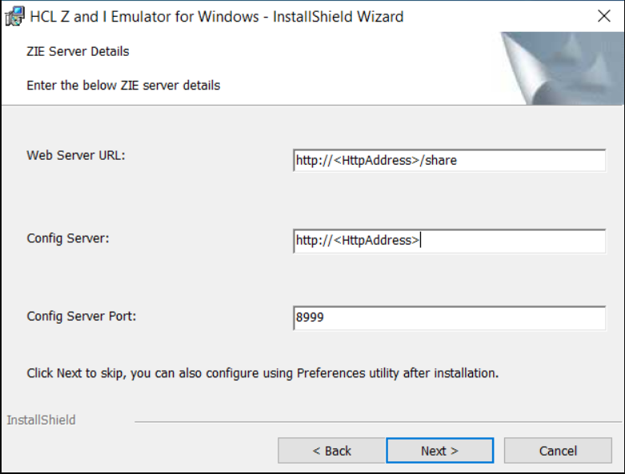Click the empty title bar area
Image resolution: width=625 pixels, height=474 pixels.
pos(496,16)
